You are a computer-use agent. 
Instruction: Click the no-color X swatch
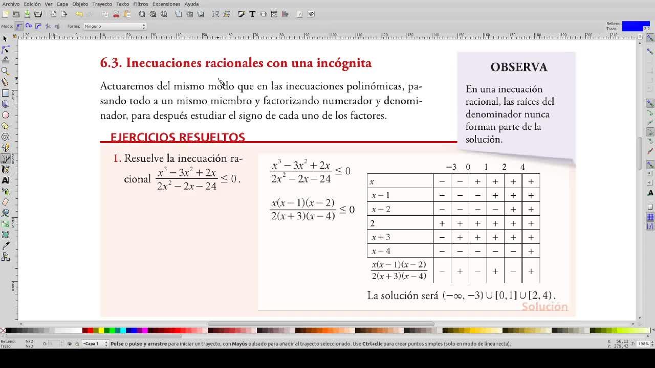(3, 331)
